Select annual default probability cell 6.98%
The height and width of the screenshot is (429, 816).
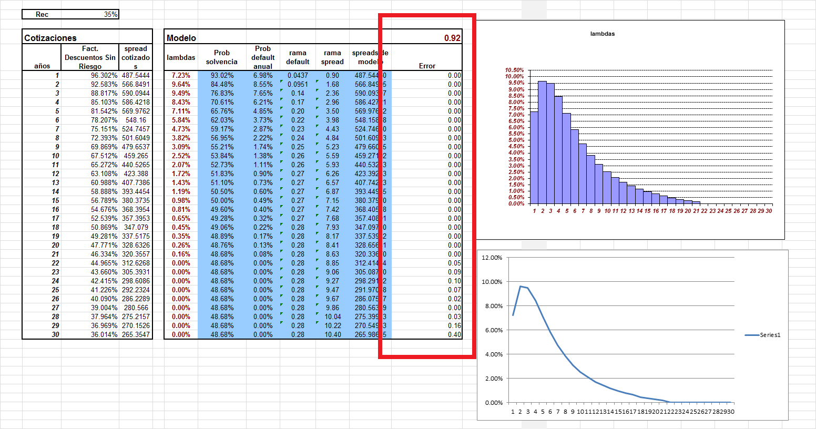[x=263, y=75]
